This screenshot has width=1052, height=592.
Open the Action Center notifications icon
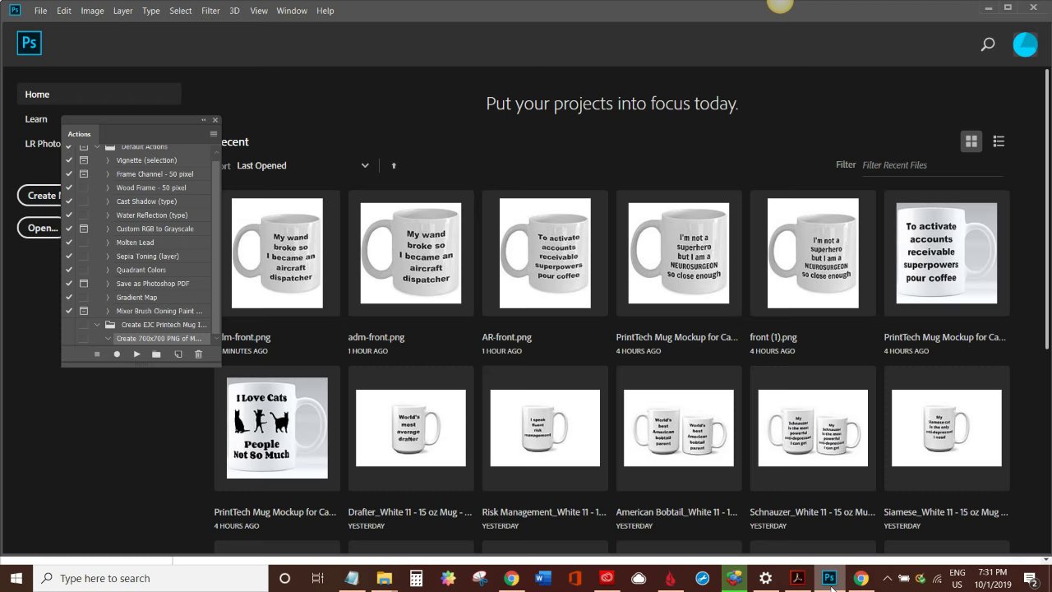1031,578
